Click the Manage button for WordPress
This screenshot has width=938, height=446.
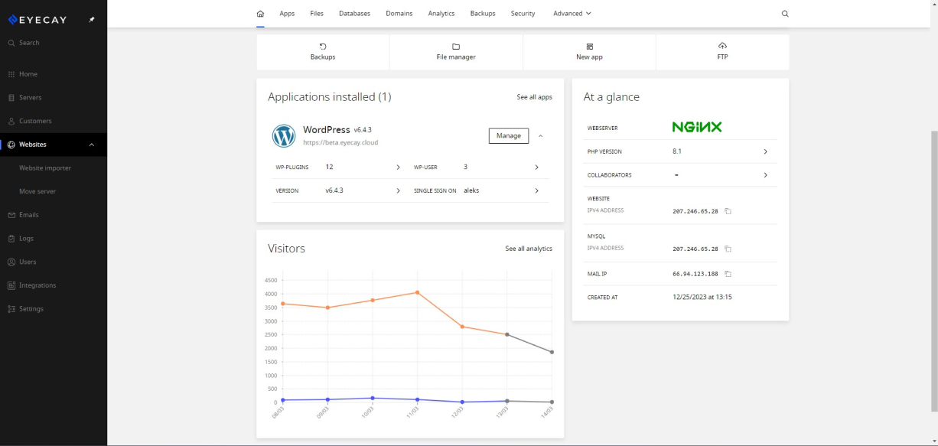509,135
